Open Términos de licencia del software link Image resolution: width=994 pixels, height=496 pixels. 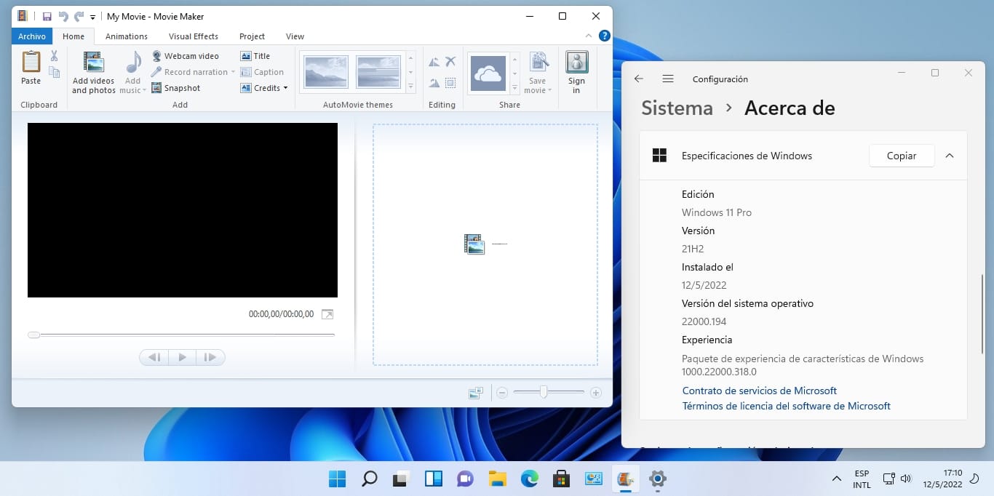pos(786,406)
